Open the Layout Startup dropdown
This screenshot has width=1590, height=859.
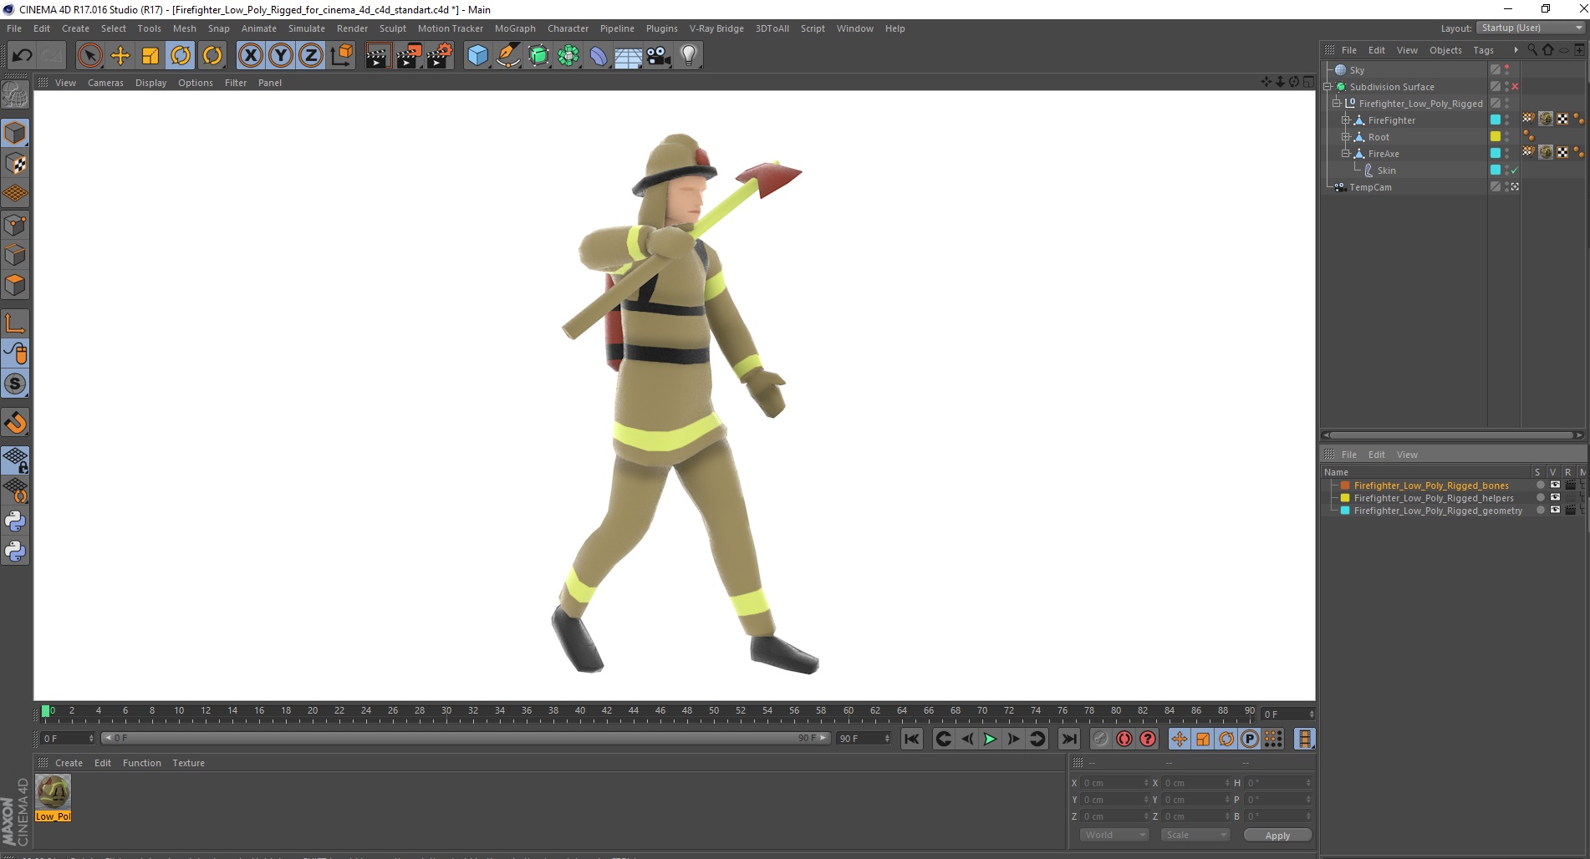pos(1531,28)
